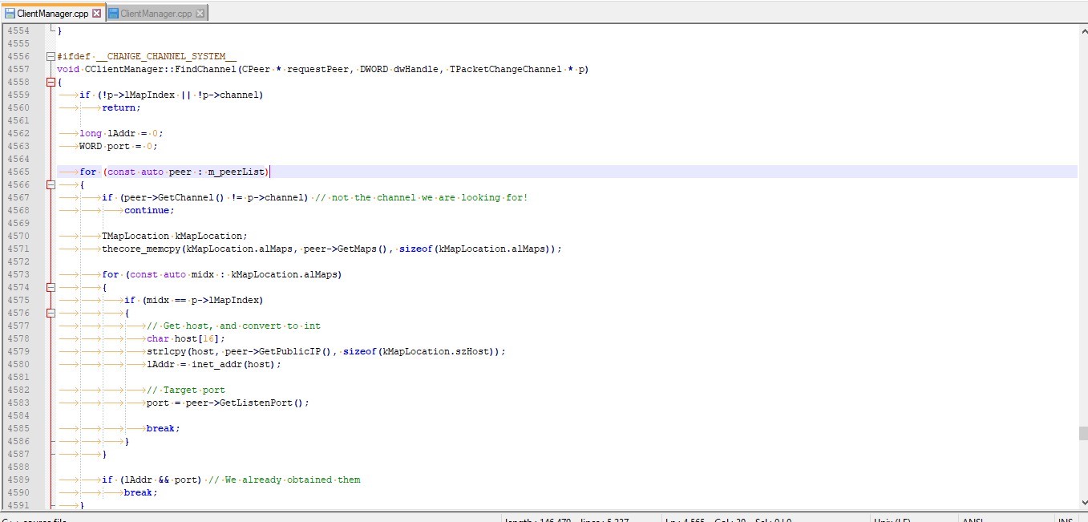Click the TPacketChangeChannel parameter type
1088x522 pixels.
pyautogui.click(x=506, y=69)
